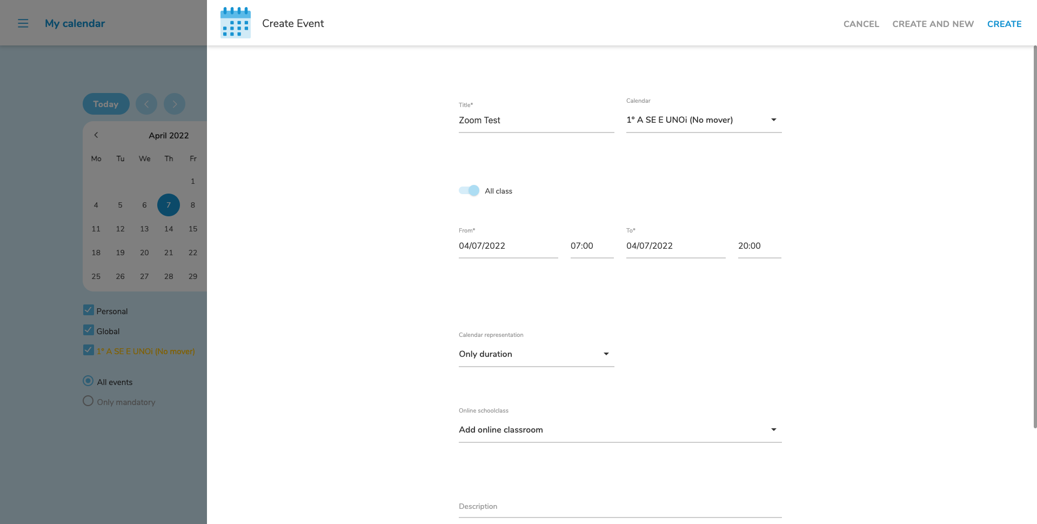Click the mini calendar previous month chevron
The image size is (1037, 524).
pyautogui.click(x=96, y=135)
